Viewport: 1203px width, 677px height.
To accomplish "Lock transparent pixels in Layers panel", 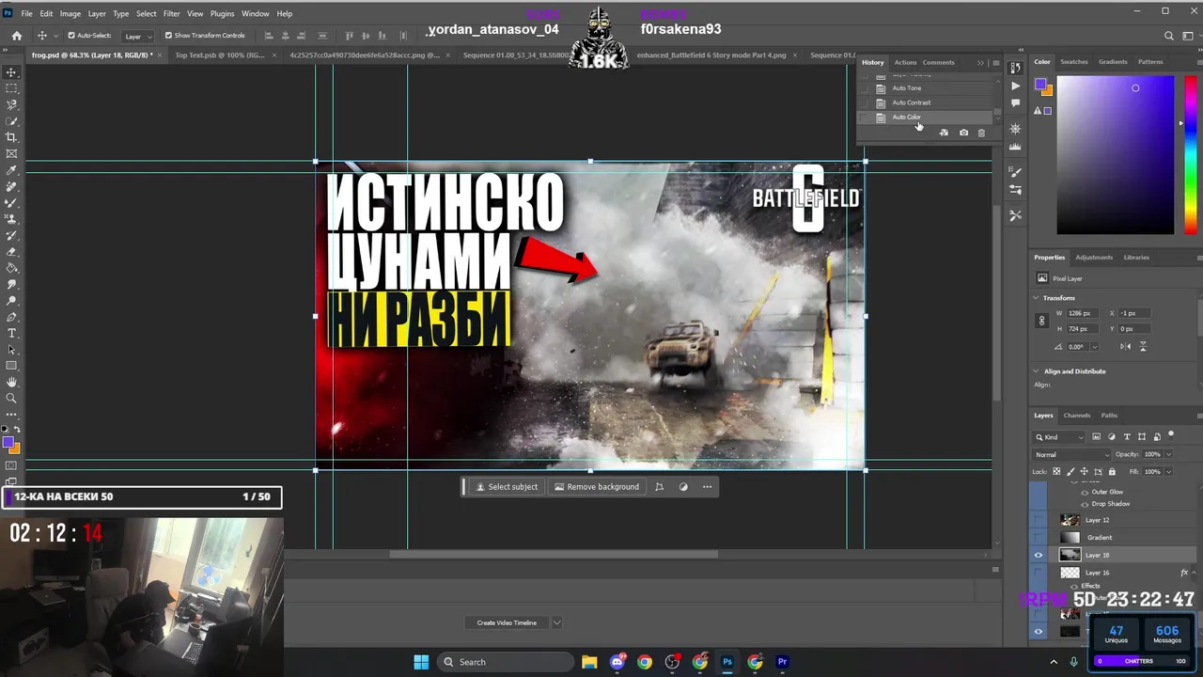I will pos(1056,471).
